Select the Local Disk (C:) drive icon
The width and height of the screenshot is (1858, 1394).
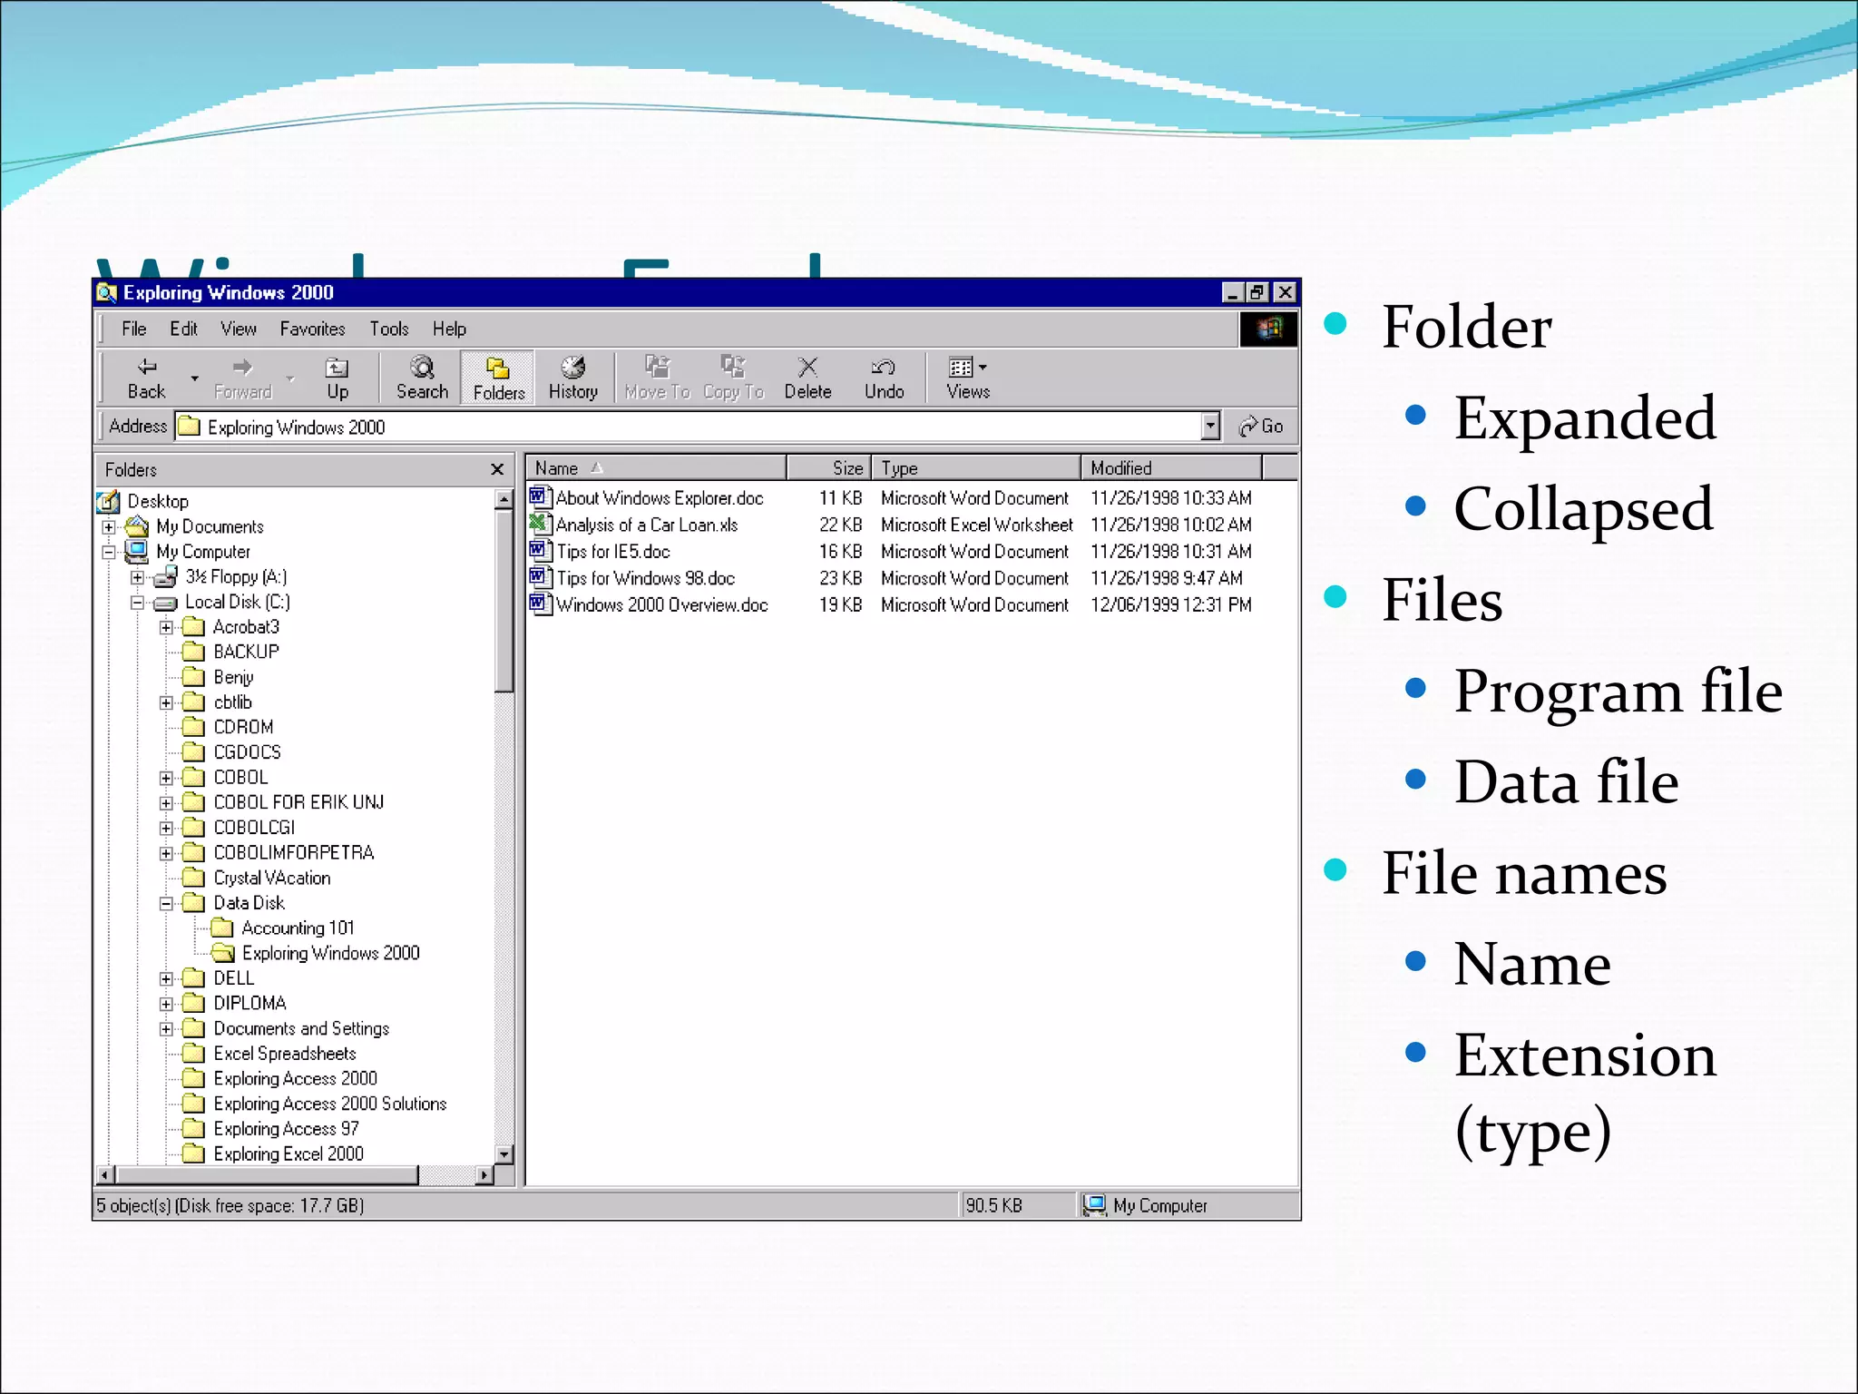pyautogui.click(x=165, y=603)
